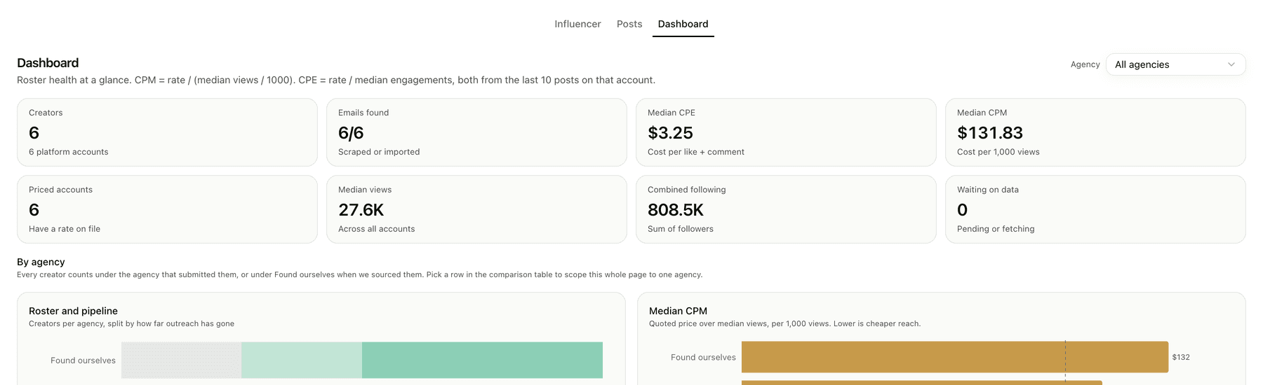The width and height of the screenshot is (1263, 385).
Task: Click the Median CPM chart title
Action: coord(678,311)
